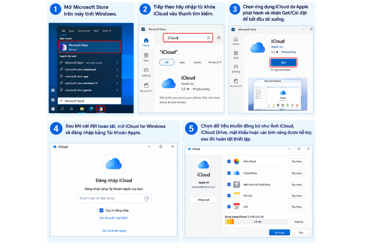Switch to Documents tab in Windows search

pos(84,31)
